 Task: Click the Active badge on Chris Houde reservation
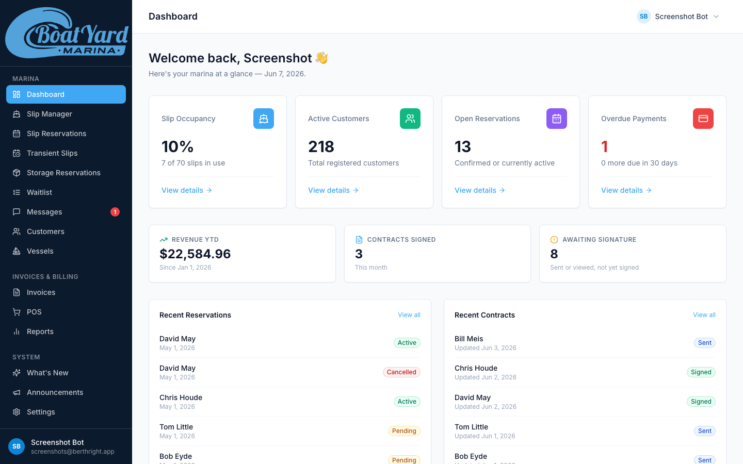(407, 402)
